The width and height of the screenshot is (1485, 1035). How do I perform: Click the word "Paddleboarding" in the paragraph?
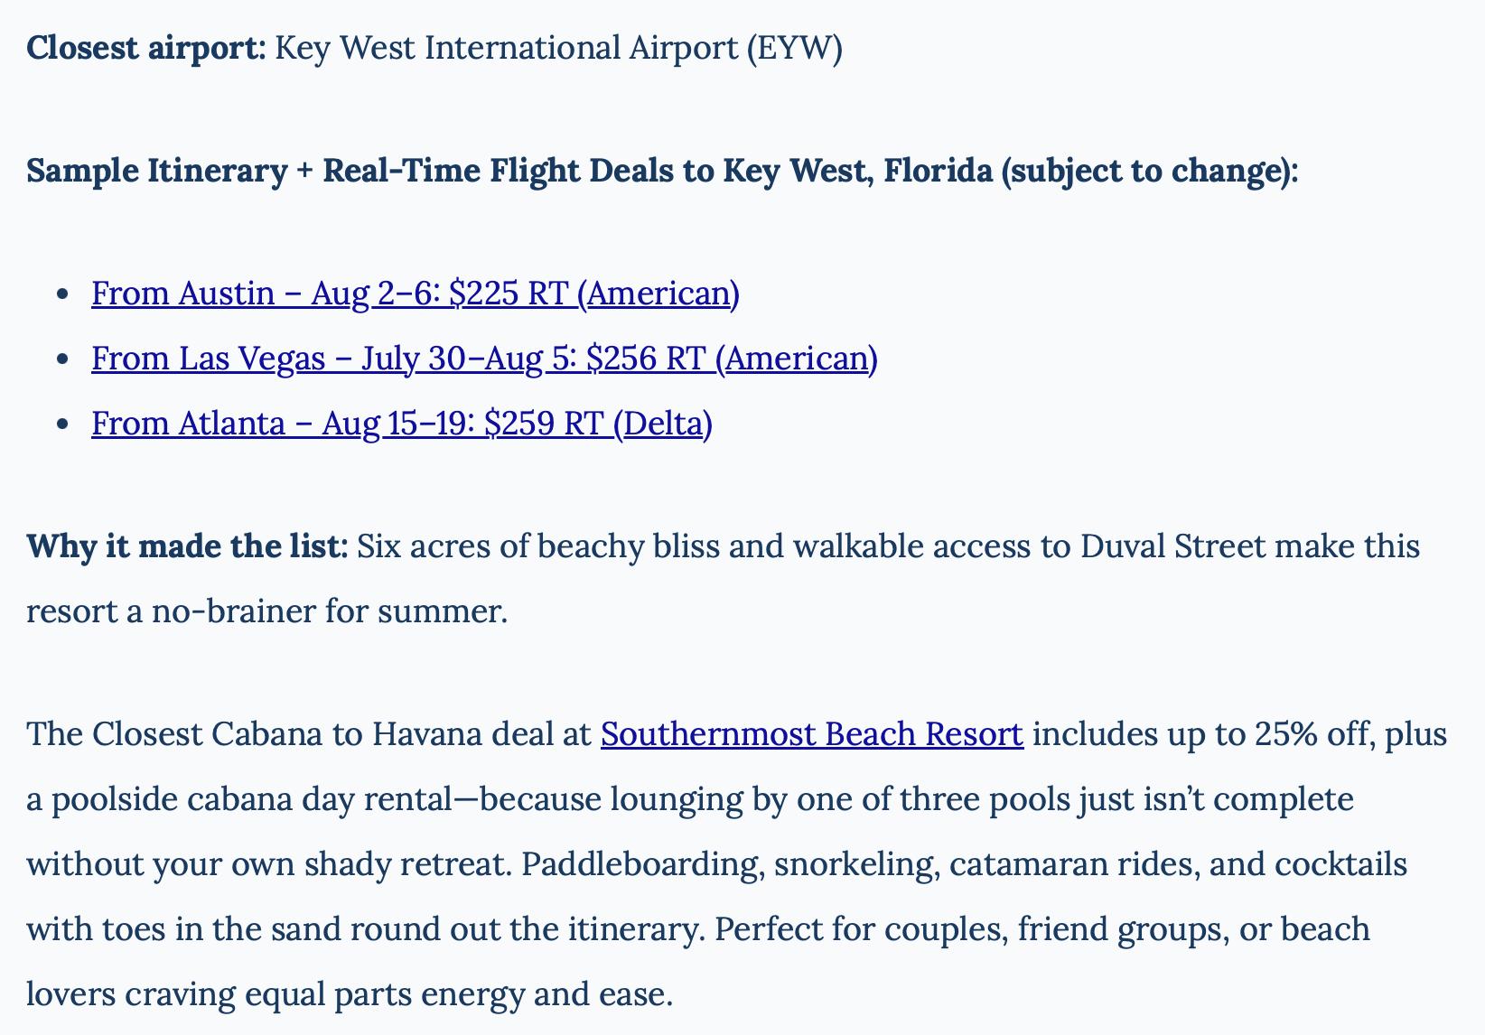tap(640, 864)
